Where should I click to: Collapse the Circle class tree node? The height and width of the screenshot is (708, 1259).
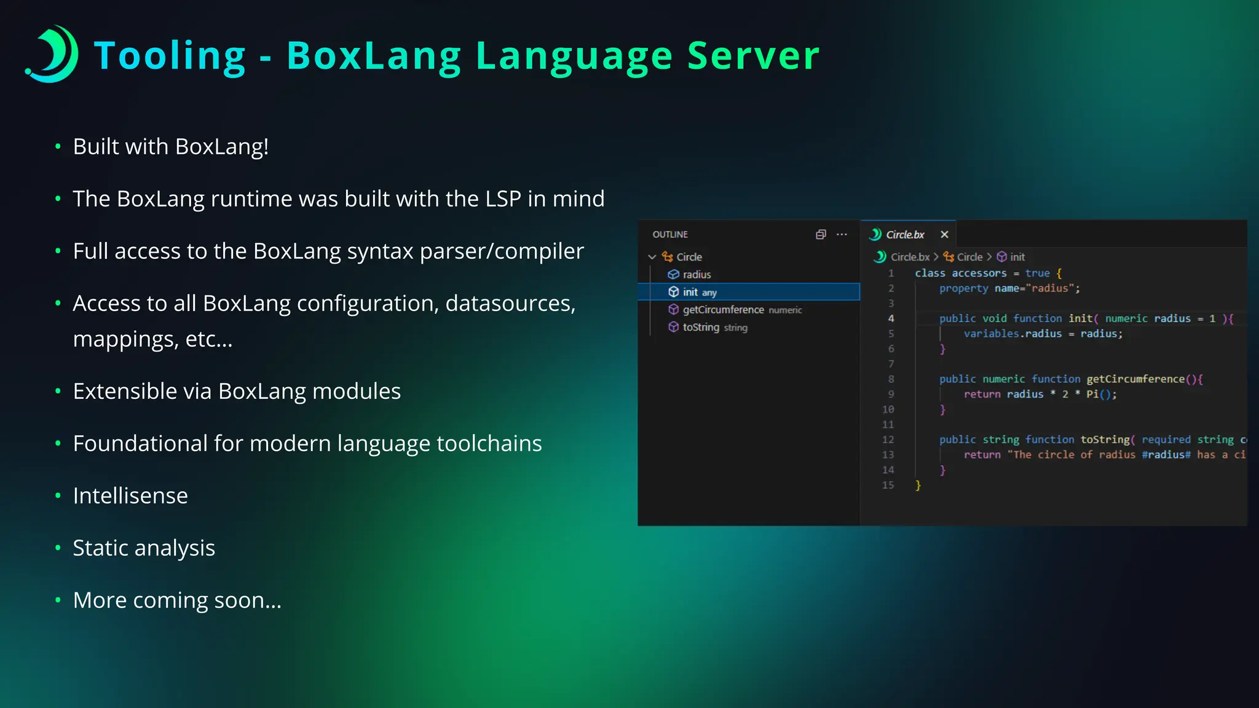[x=652, y=257]
